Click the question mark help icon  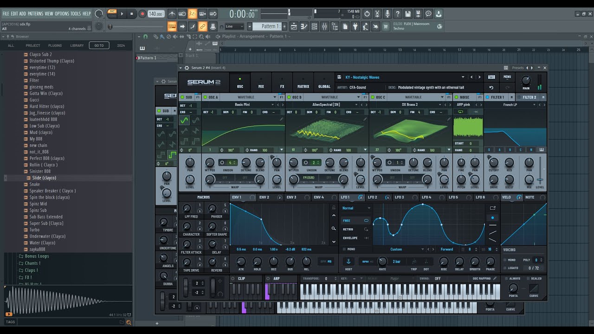398,14
